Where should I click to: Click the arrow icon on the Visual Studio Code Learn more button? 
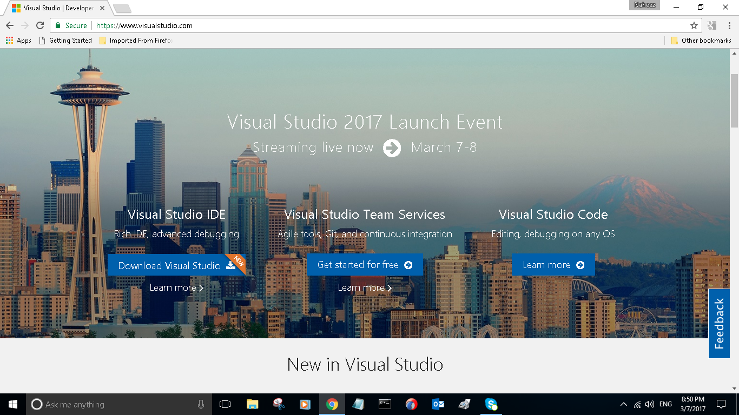(x=580, y=265)
